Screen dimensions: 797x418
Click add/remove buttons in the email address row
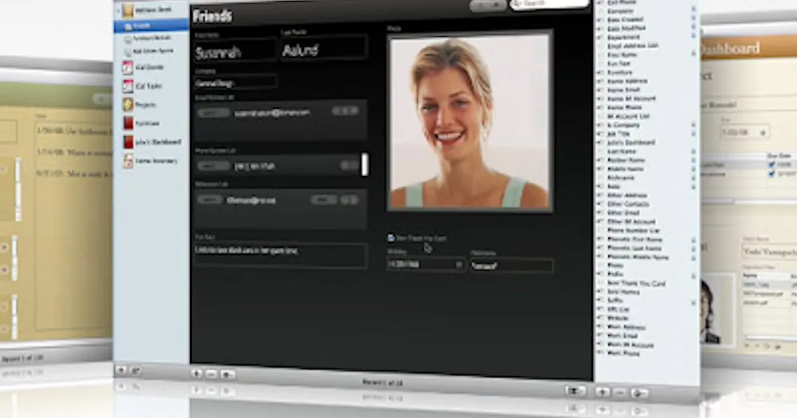click(345, 111)
